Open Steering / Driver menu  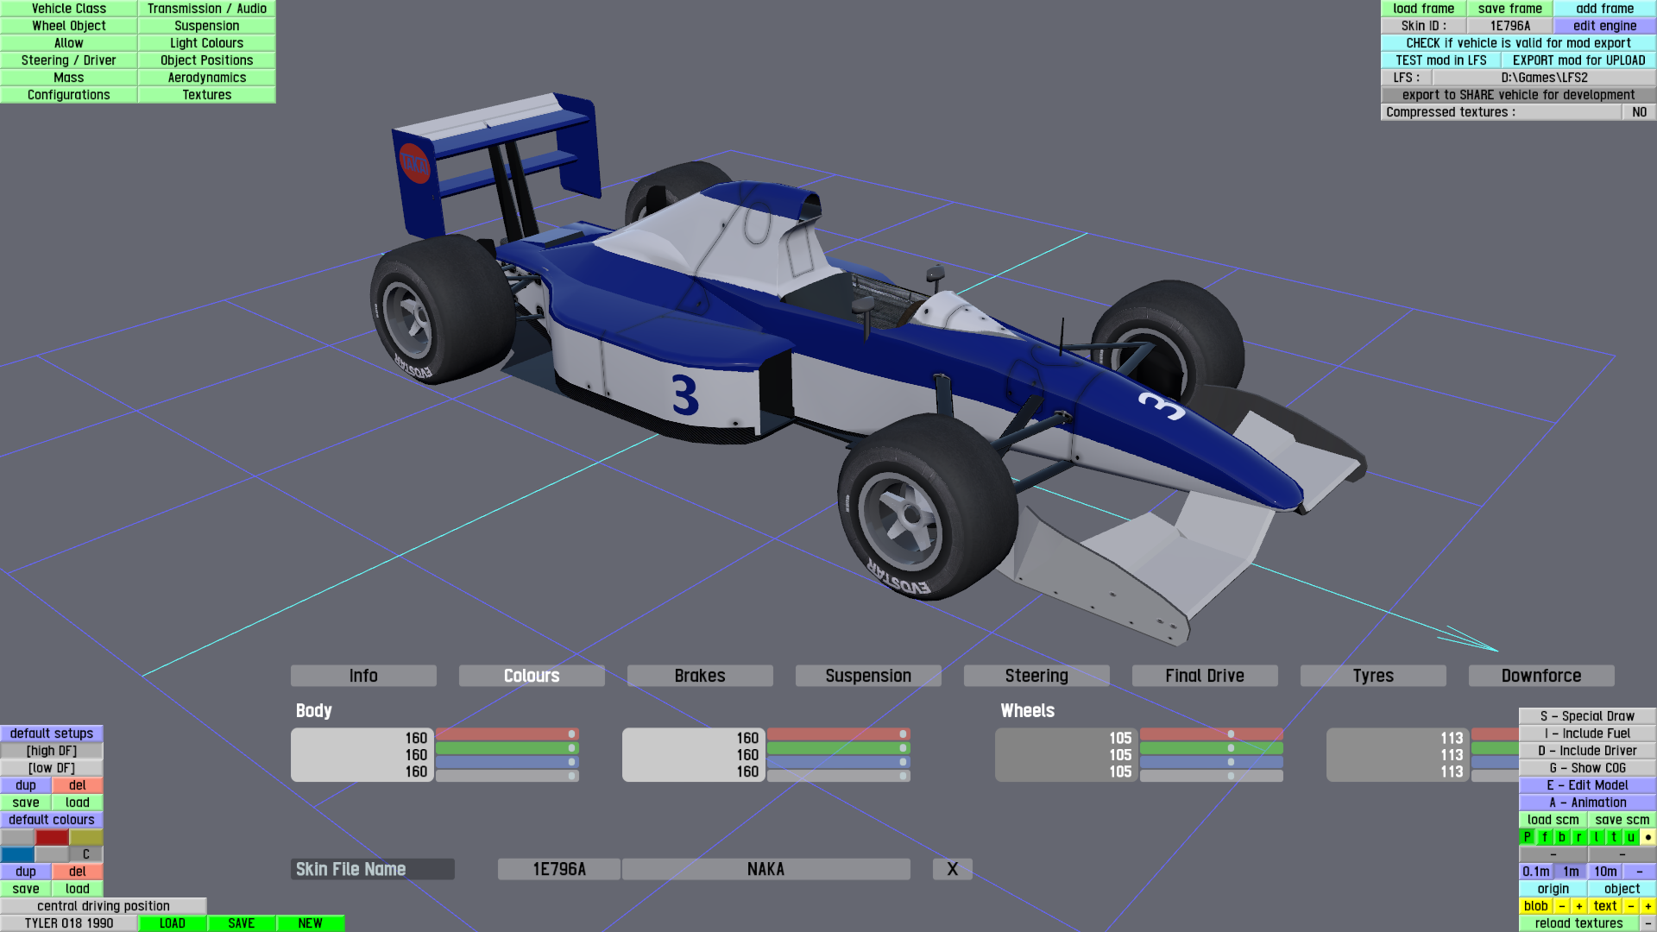point(69,60)
